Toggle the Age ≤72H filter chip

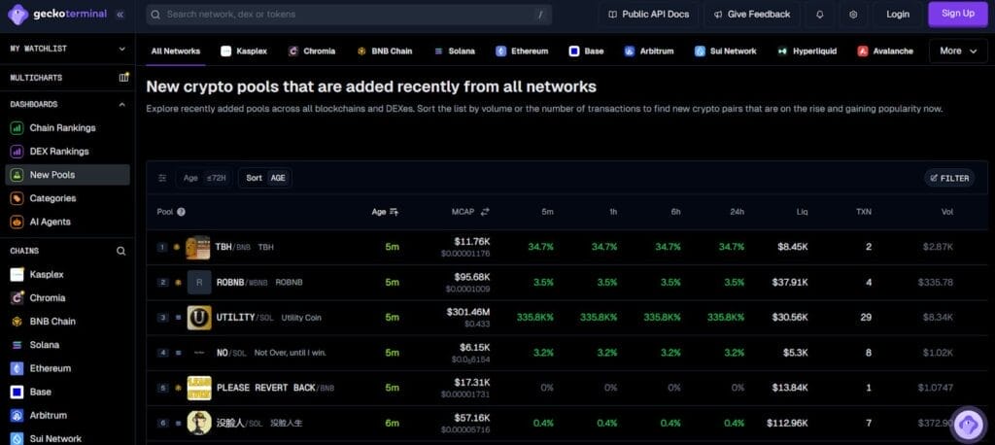tap(204, 178)
